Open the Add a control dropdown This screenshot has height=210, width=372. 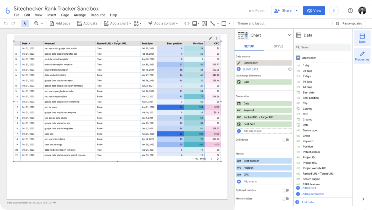pyautogui.click(x=163, y=23)
